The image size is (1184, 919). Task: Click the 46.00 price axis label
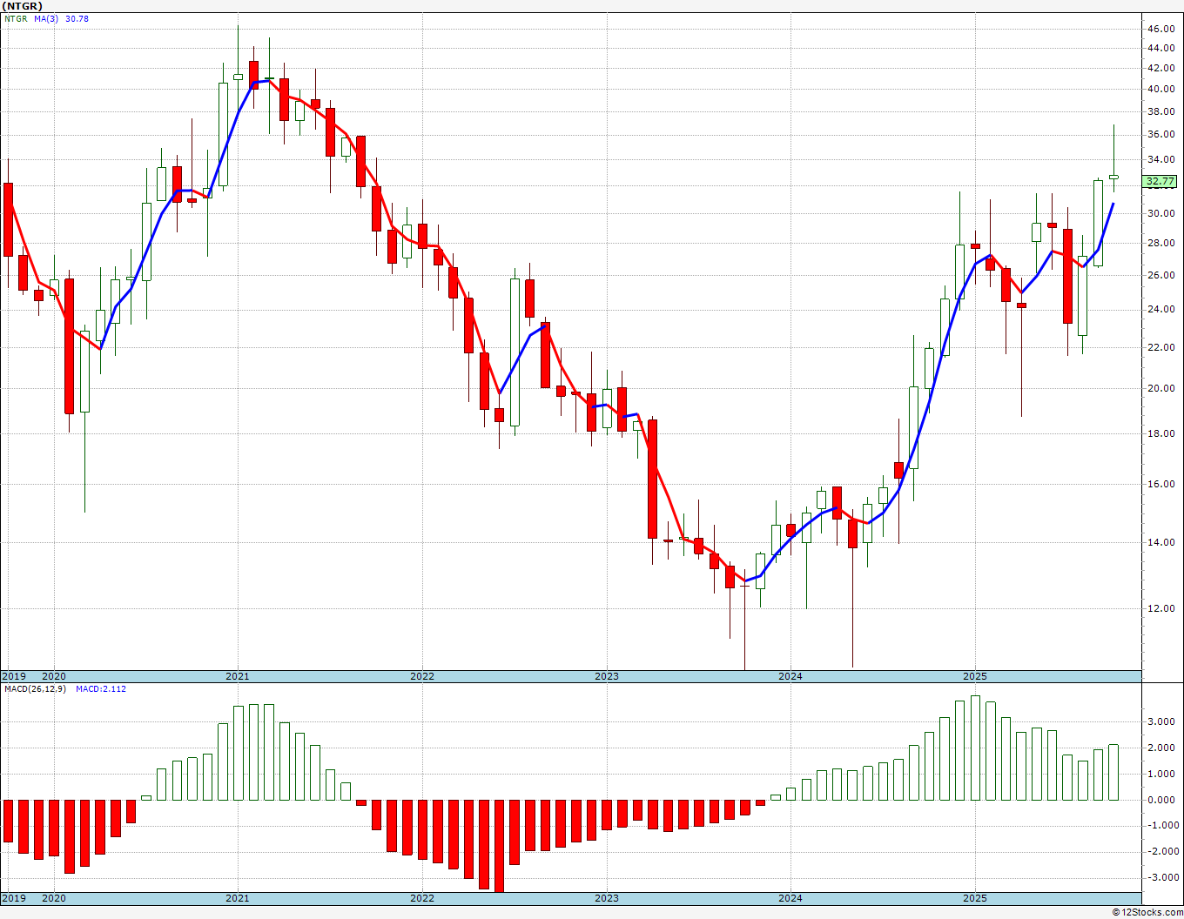coord(1160,29)
